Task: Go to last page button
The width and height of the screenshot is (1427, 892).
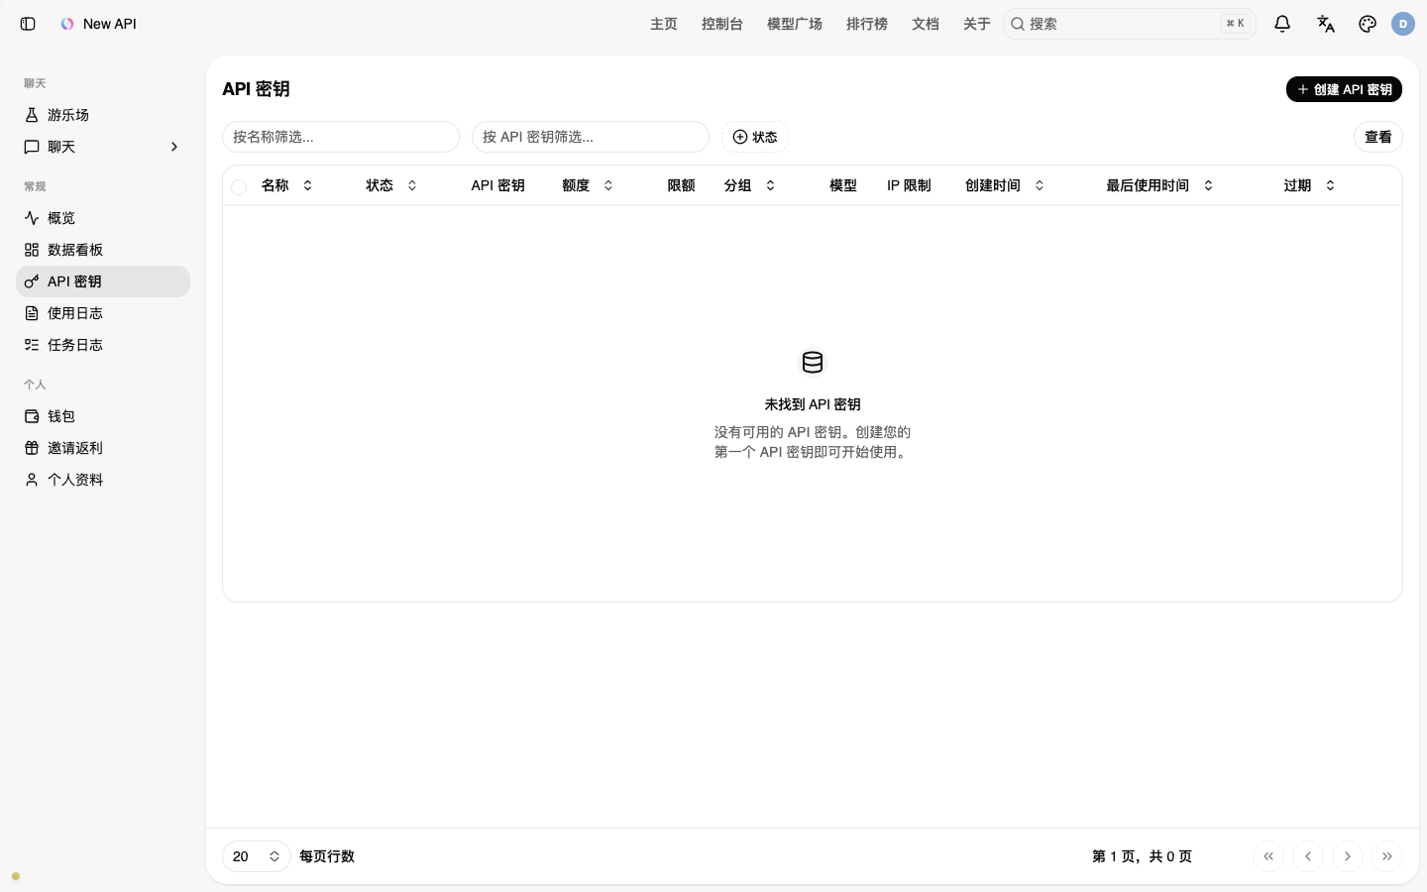Action: tap(1387, 856)
